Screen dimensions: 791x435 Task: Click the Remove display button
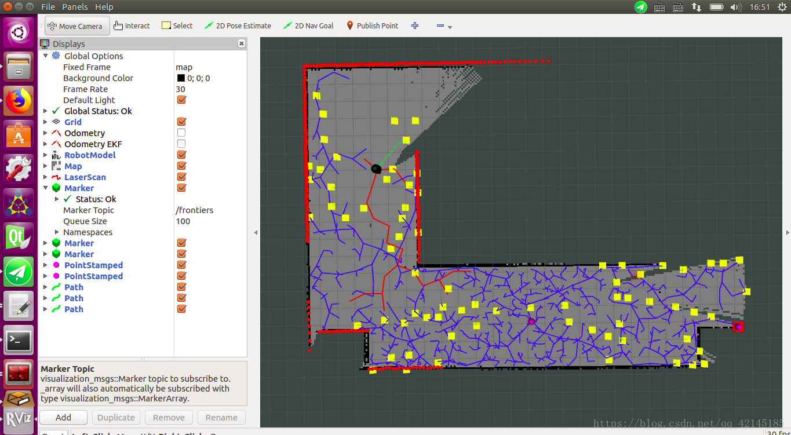[x=169, y=418]
